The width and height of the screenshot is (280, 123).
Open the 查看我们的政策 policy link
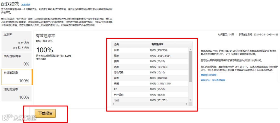[x=209, y=75]
